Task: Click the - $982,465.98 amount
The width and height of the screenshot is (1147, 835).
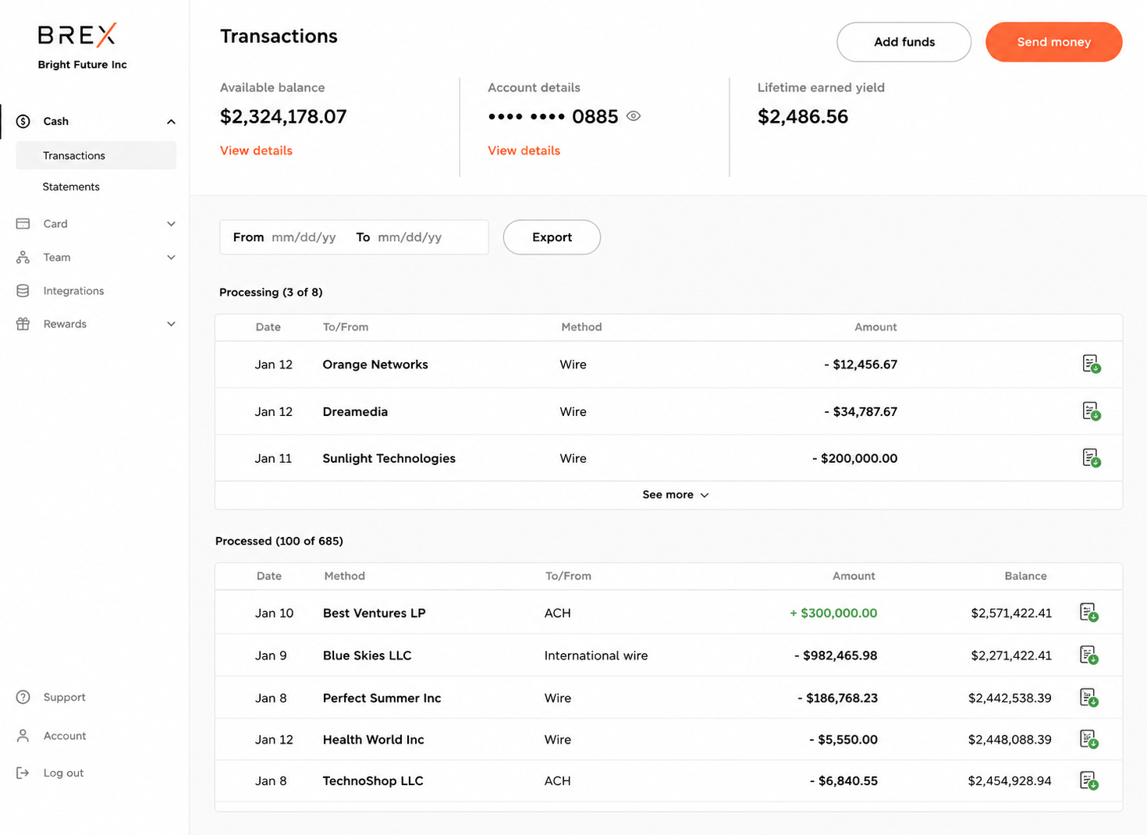Action: point(836,656)
